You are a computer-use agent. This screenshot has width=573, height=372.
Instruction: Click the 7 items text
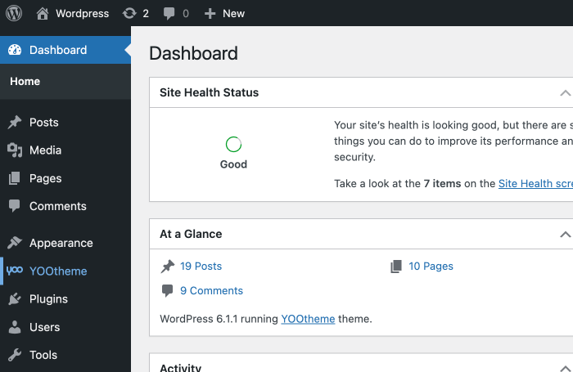[442, 183]
